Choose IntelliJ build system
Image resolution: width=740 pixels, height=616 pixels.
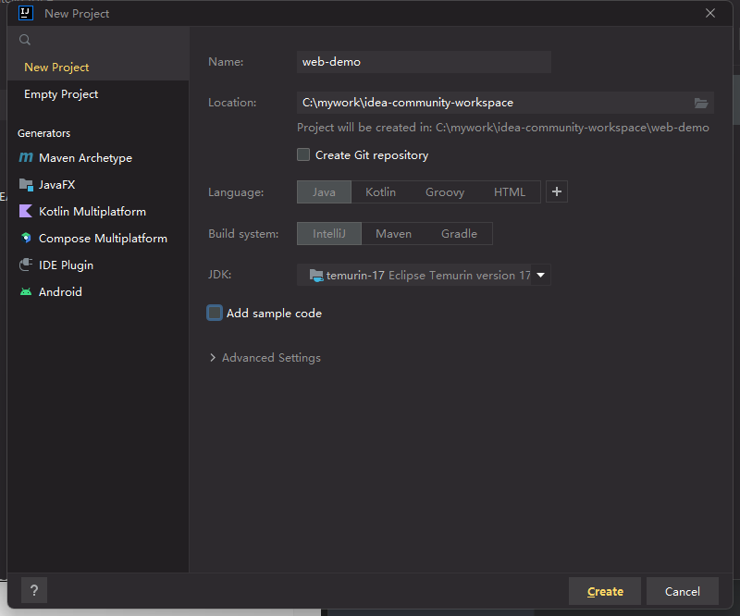click(x=329, y=234)
